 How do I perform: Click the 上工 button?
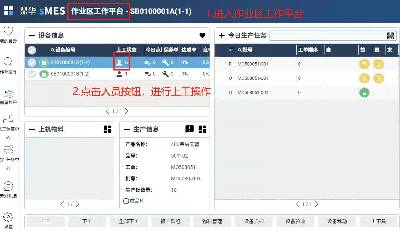tap(45, 221)
